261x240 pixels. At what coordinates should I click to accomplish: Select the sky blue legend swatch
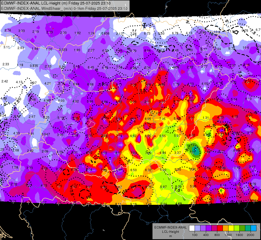[254, 228]
